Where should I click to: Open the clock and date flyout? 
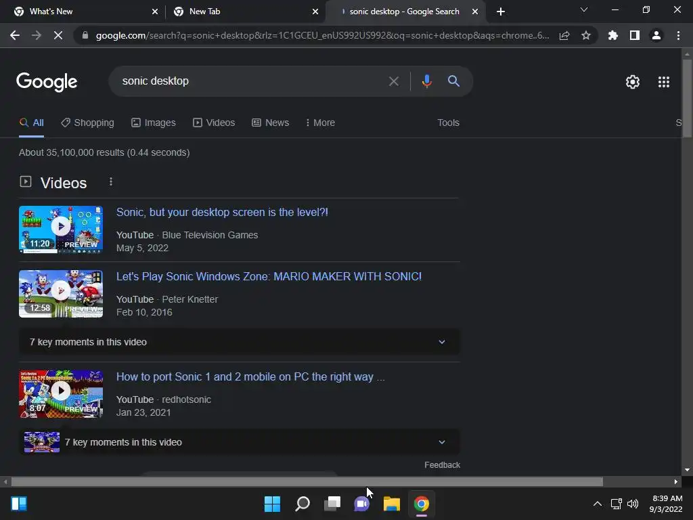(666, 504)
